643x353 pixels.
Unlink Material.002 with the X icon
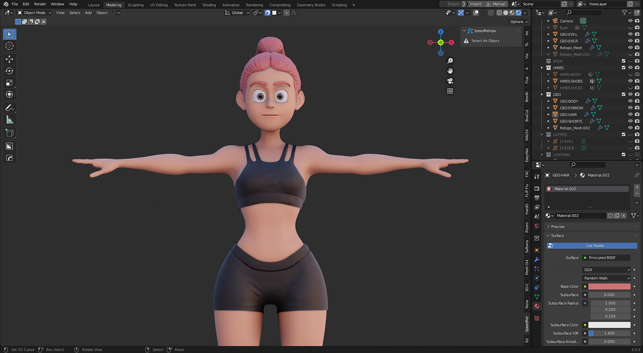tap(624, 216)
